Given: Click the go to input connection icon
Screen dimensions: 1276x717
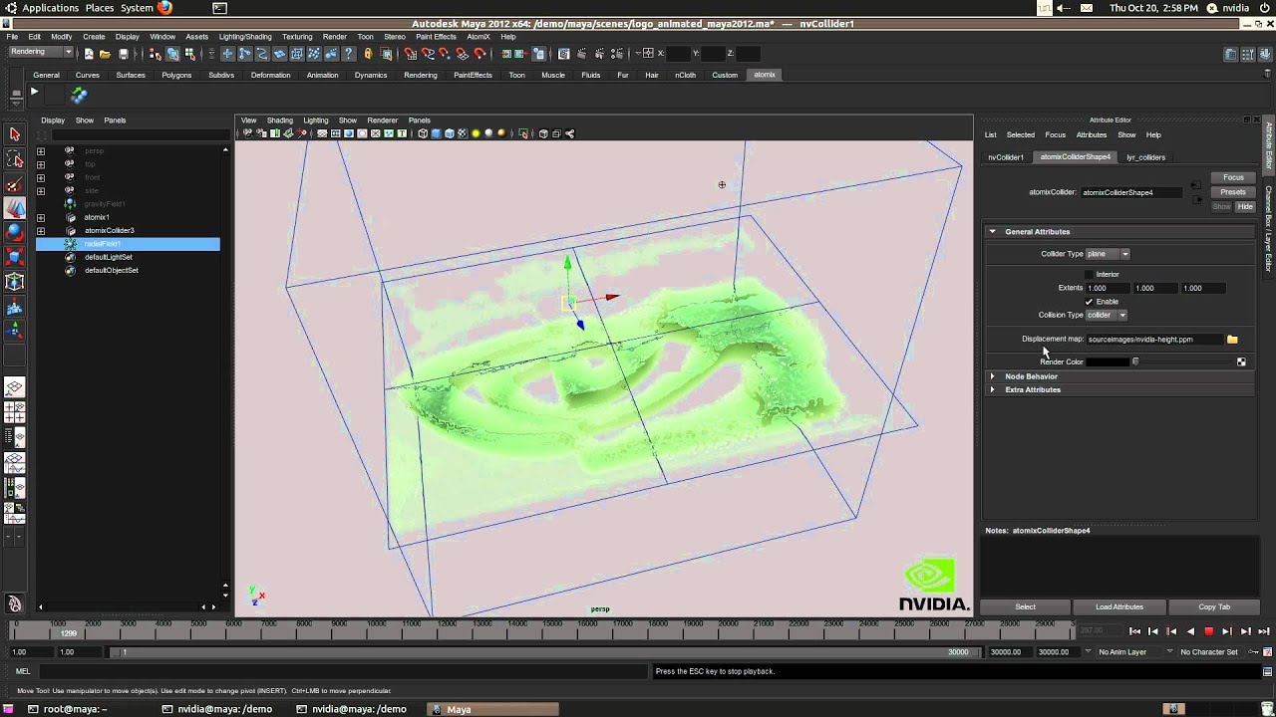Looking at the screenshot, I should coord(1196,187).
